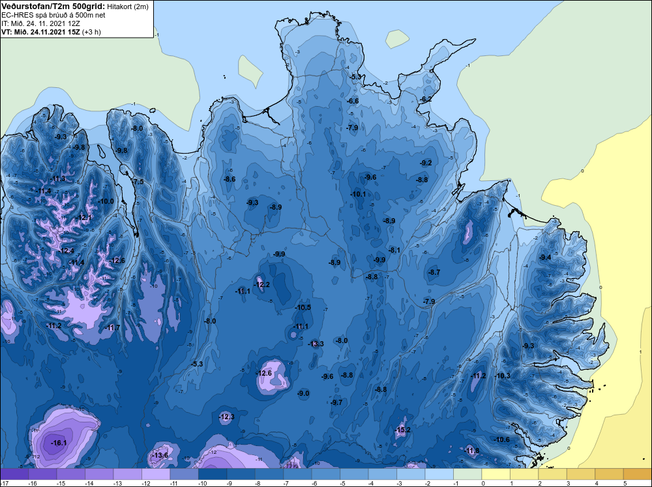Click the legend color block between -1 and 0

click(x=467, y=474)
